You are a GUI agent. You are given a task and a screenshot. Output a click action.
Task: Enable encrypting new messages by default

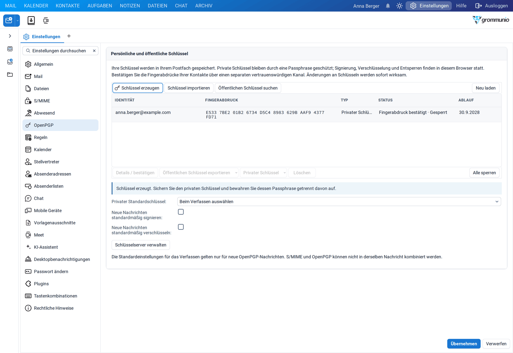click(x=181, y=227)
